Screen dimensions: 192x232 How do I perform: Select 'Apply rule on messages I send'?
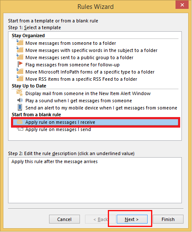pyautogui.click(x=58, y=129)
